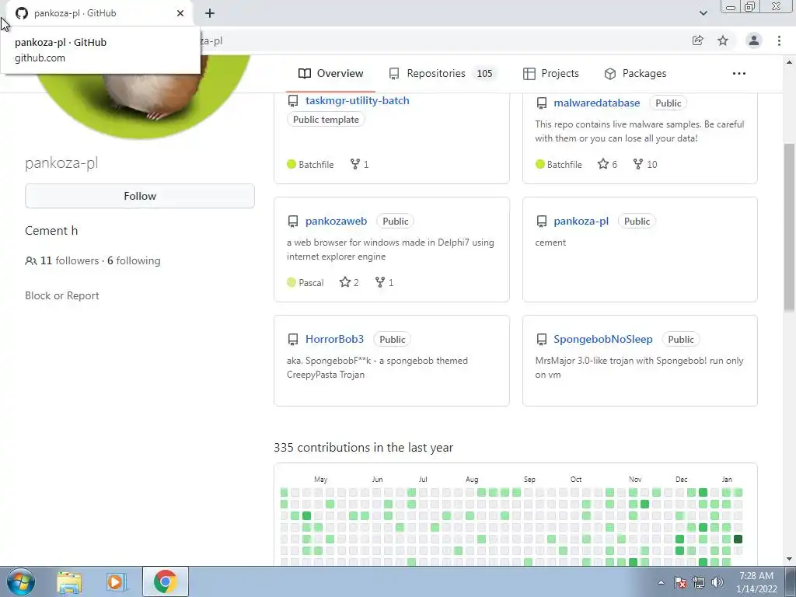Click the 335 contributions heading
This screenshot has height=597, width=796.
[x=364, y=447]
